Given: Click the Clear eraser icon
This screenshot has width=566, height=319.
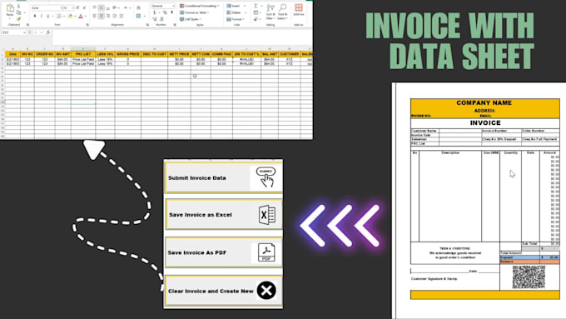Looking at the screenshot, I should [x=256, y=19].
